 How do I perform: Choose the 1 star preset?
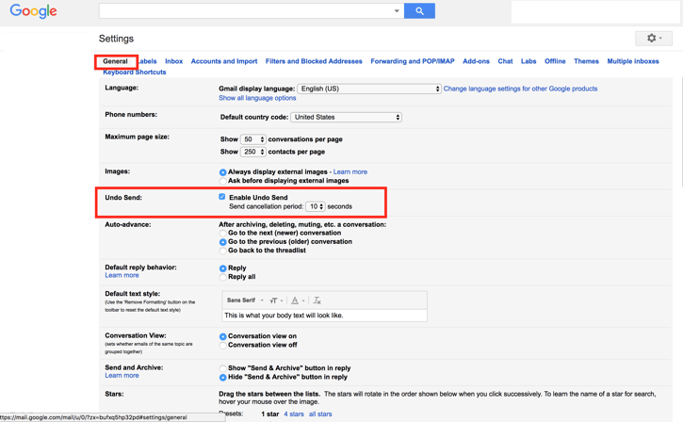pyautogui.click(x=270, y=414)
